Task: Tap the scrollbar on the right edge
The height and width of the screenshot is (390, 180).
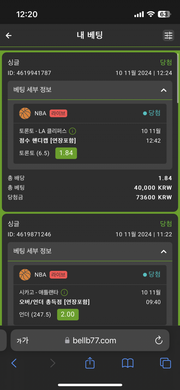Action: 178,78
